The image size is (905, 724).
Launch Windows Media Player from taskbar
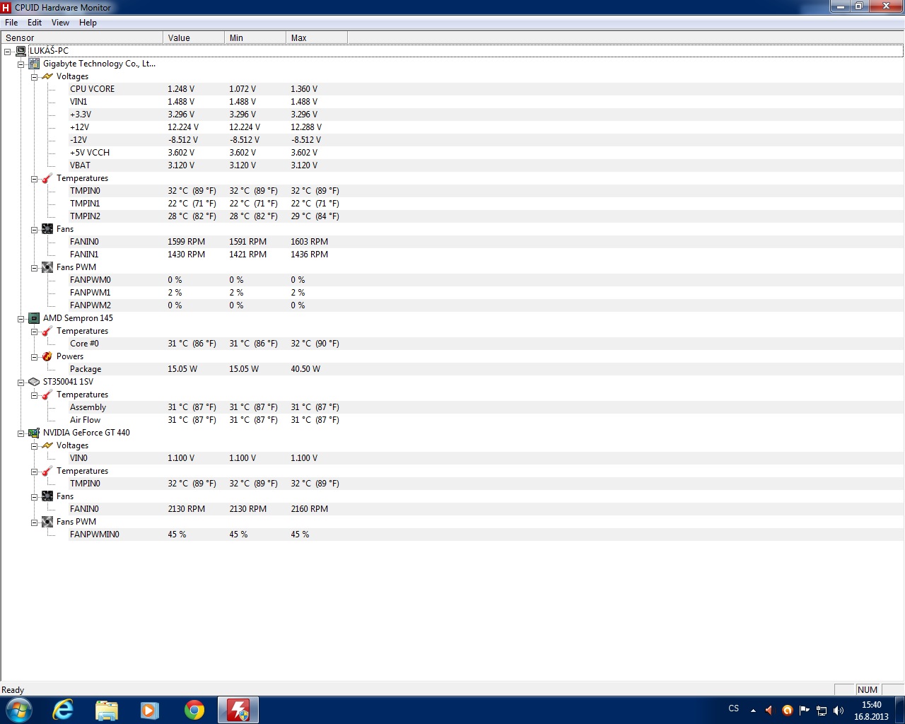[x=150, y=710]
